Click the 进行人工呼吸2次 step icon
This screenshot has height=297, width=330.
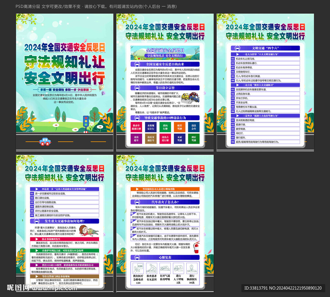coord(179,268)
